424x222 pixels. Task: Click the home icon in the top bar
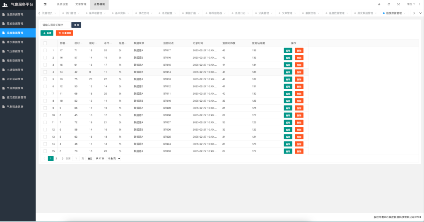click(x=379, y=4)
